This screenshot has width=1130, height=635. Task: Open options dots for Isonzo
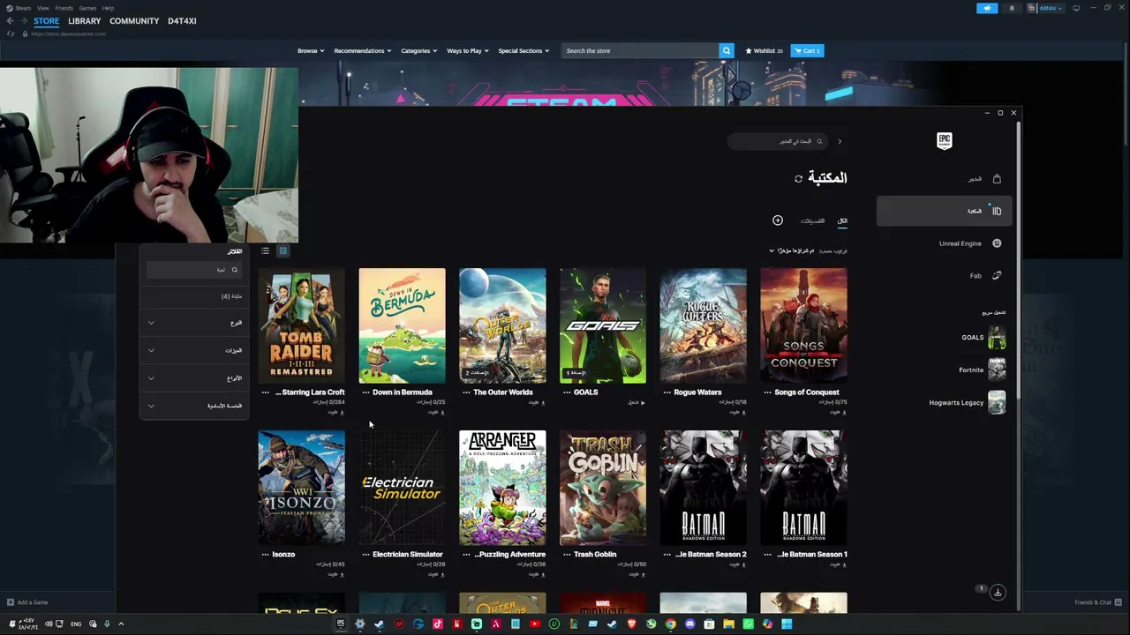[265, 555]
